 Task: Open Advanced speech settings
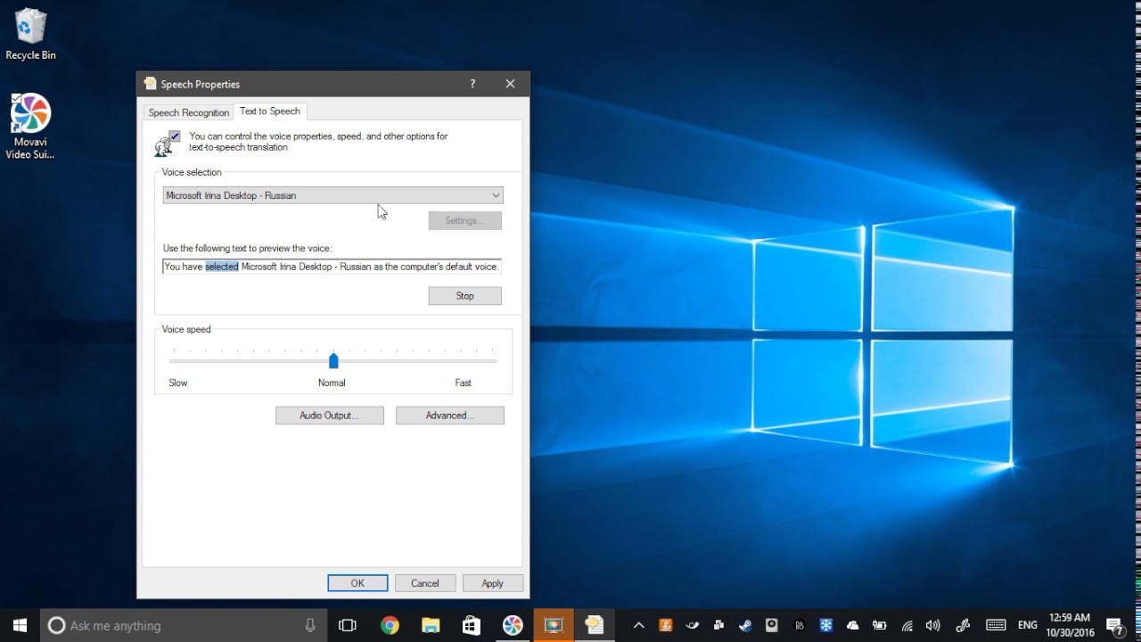pos(449,416)
